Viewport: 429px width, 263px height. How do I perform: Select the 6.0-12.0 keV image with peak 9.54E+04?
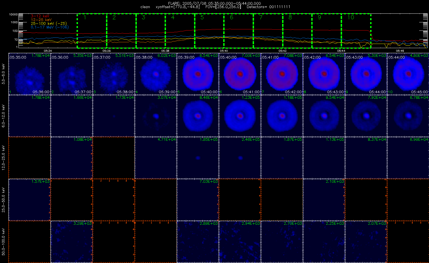click(324, 116)
